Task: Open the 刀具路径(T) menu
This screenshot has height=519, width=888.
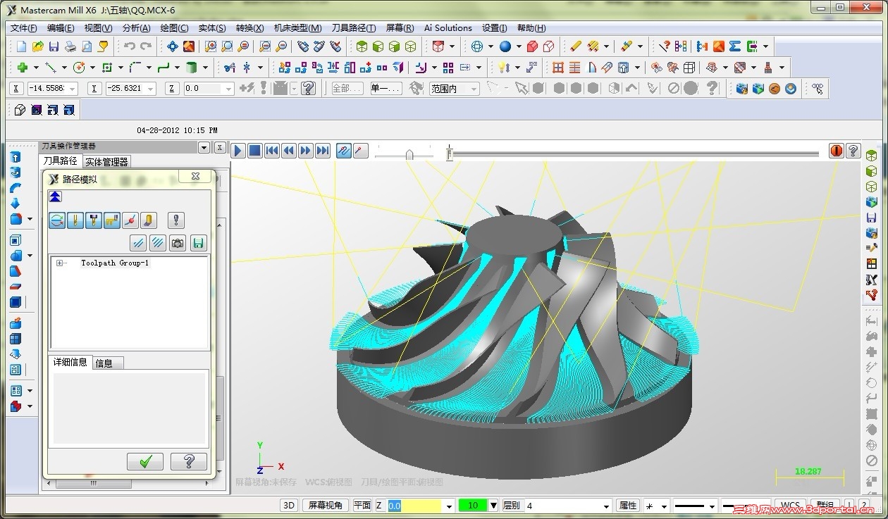Action: [x=354, y=28]
